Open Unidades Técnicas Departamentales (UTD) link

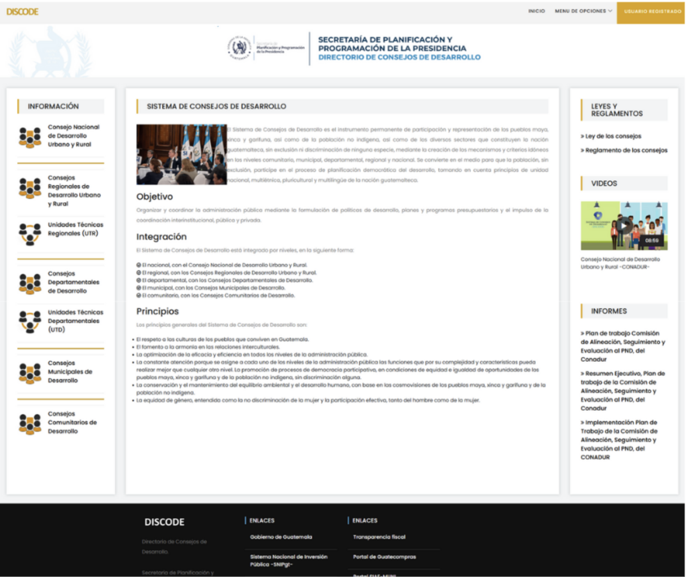pyautogui.click(x=75, y=321)
